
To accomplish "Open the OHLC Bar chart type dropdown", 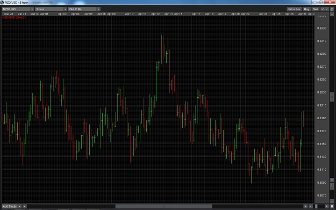I will click(x=84, y=9).
